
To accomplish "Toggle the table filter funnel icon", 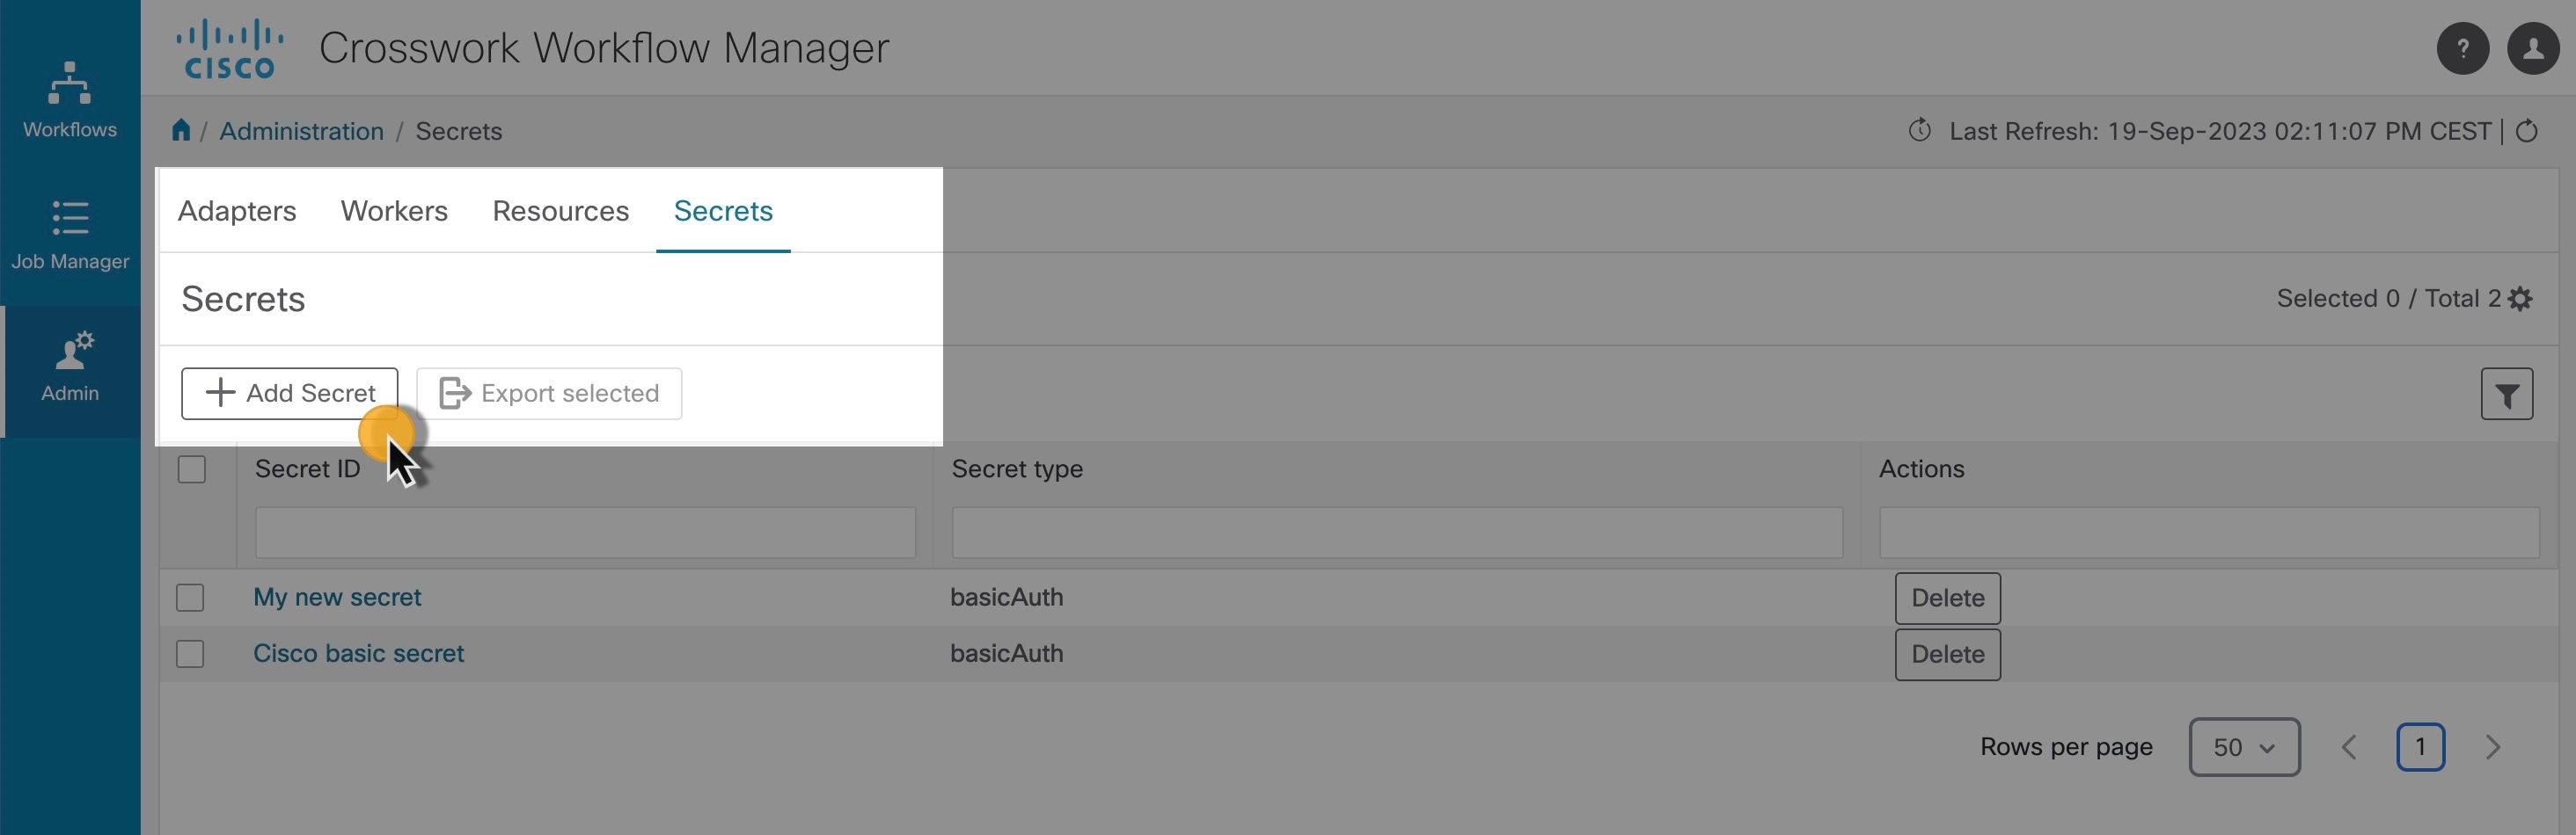I will pyautogui.click(x=2506, y=395).
